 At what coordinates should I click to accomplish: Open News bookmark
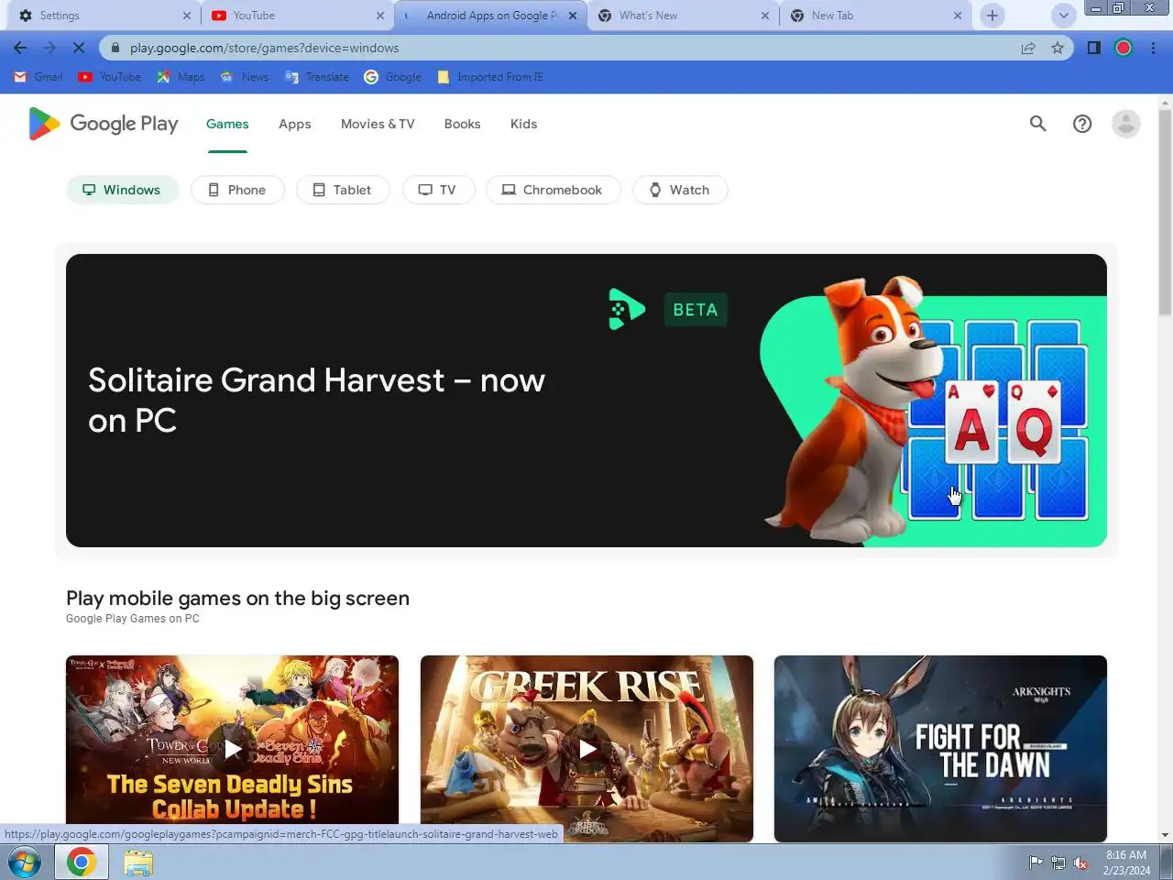point(245,77)
